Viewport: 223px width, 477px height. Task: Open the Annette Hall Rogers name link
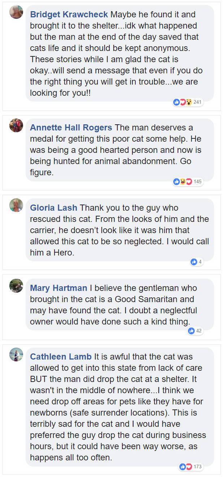pos(71,128)
